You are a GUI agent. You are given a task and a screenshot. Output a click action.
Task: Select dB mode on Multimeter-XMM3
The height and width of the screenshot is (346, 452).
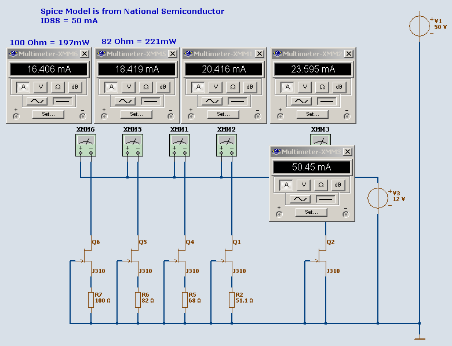(338, 185)
